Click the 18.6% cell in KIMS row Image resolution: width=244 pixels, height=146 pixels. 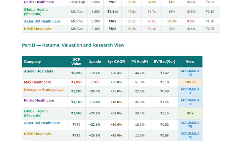pos(191,29)
